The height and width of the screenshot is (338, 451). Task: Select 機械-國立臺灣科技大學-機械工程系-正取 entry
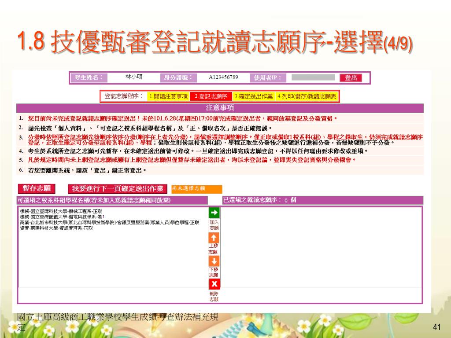point(61,211)
